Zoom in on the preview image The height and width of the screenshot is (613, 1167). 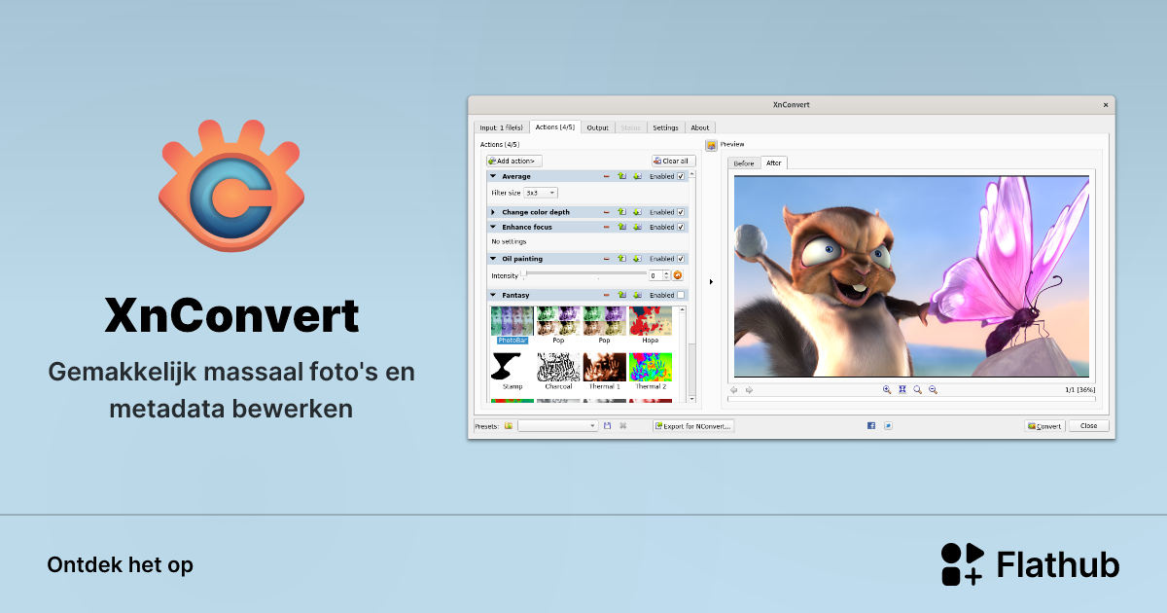click(887, 389)
